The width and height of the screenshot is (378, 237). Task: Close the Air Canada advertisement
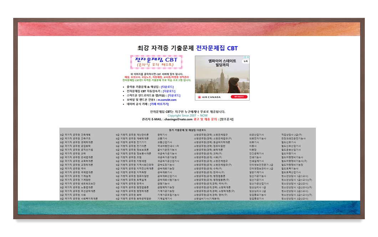(248, 57)
